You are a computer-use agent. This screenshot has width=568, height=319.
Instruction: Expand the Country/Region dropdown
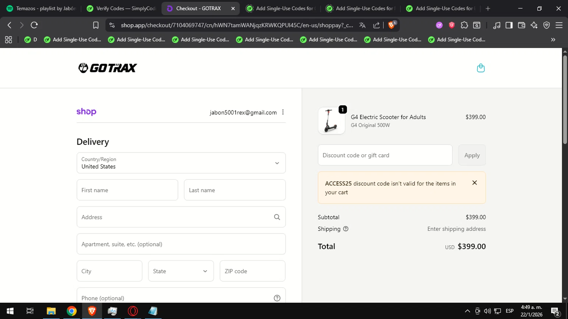tap(181, 163)
